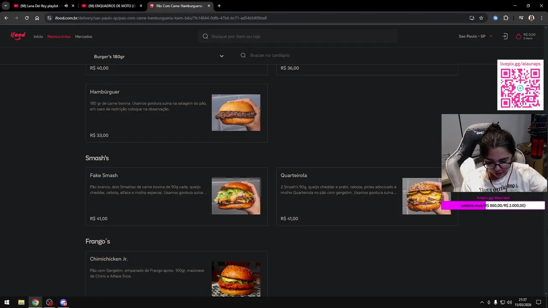Click the sign-in arrow icon
The width and height of the screenshot is (548, 308).
pos(505,36)
